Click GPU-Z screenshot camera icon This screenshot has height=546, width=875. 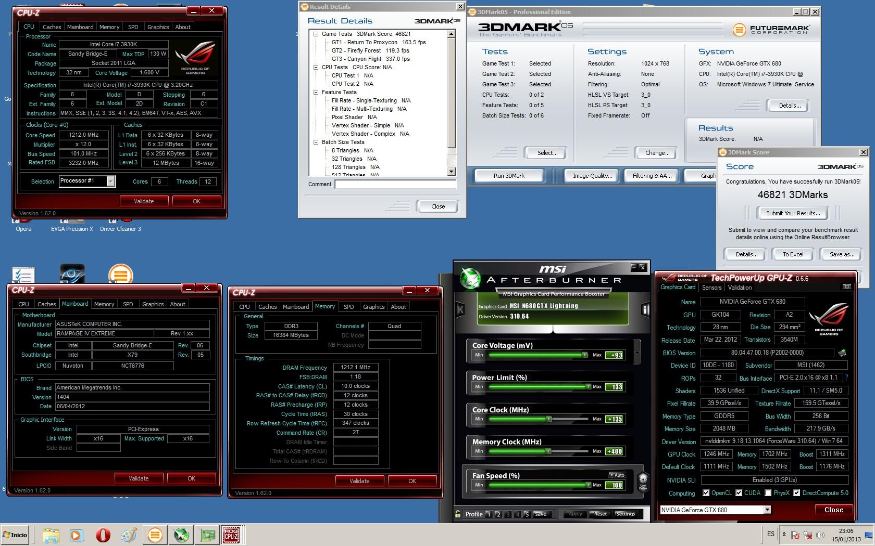coord(847,287)
